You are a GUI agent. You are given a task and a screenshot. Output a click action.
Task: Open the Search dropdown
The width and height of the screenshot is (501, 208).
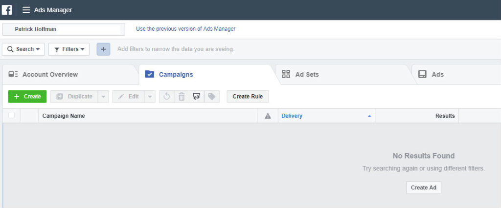click(23, 49)
